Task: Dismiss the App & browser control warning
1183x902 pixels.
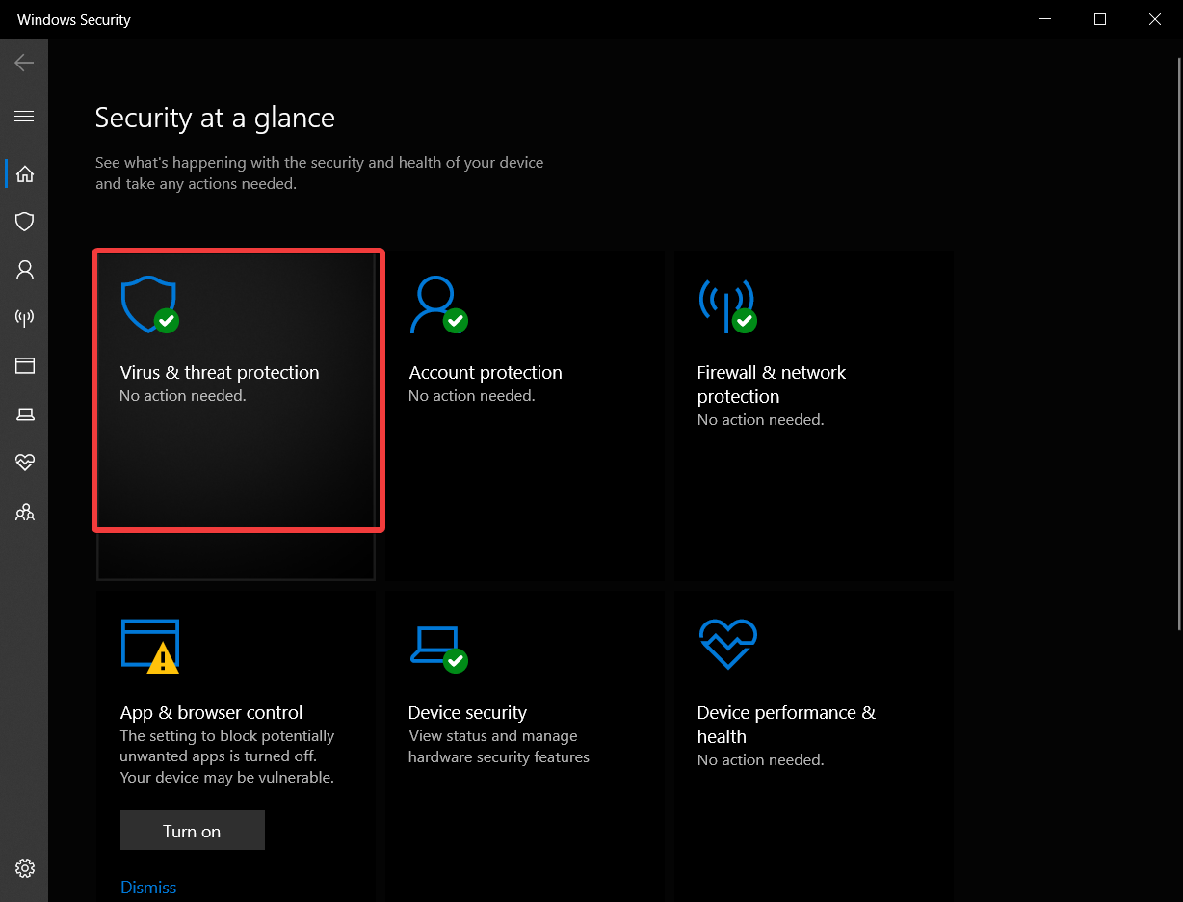Action: click(148, 888)
